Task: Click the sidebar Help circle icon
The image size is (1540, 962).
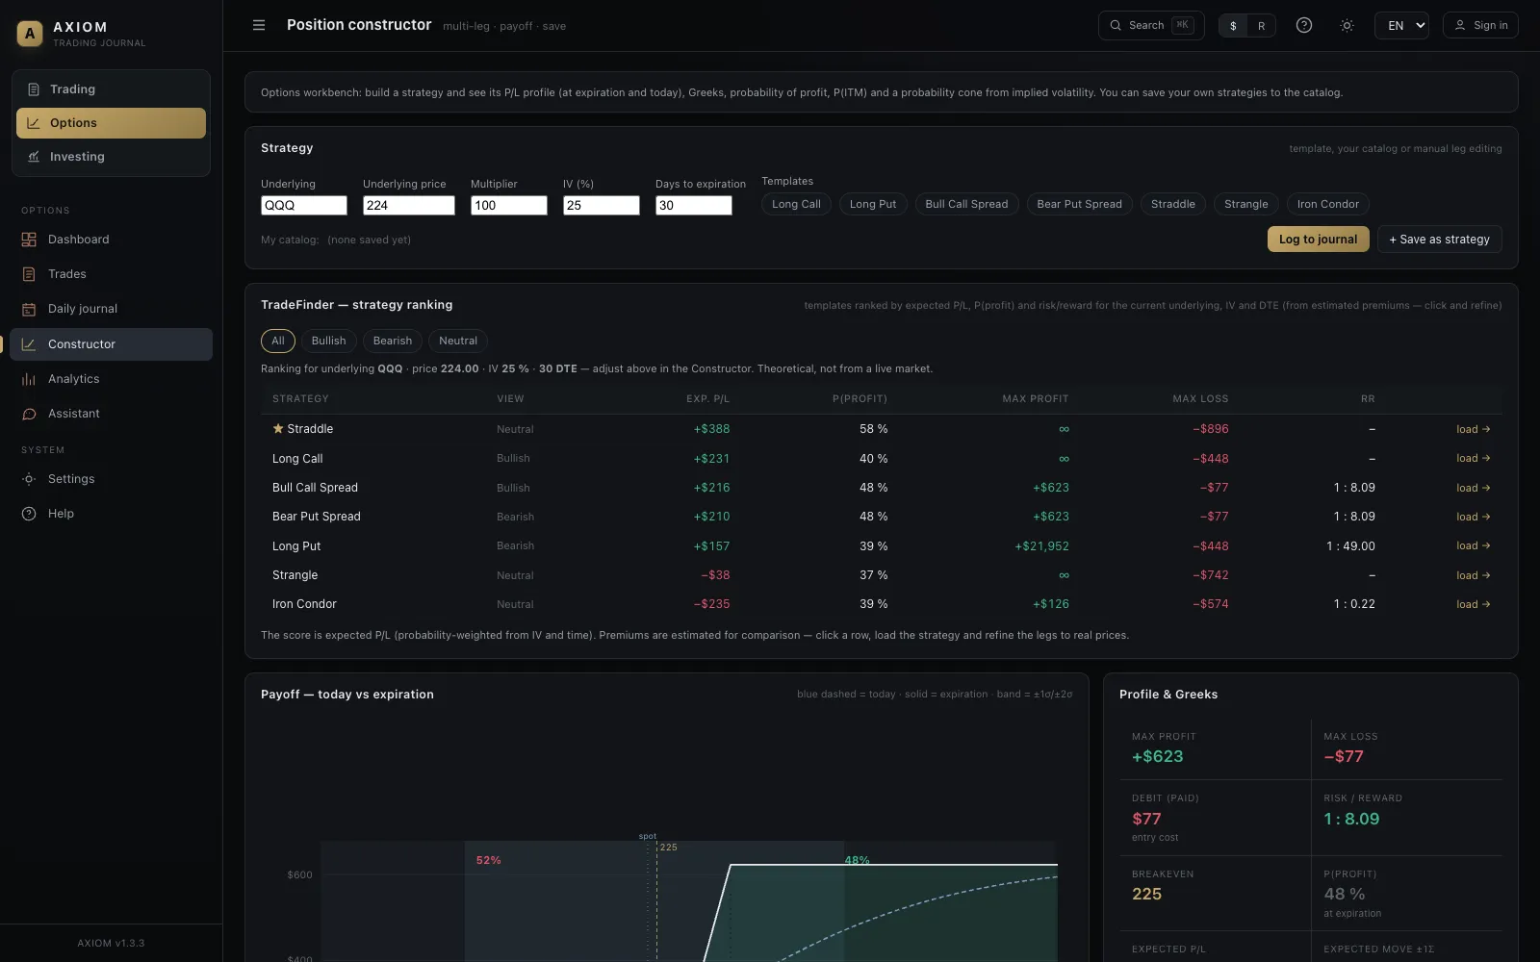Action: tap(29, 514)
